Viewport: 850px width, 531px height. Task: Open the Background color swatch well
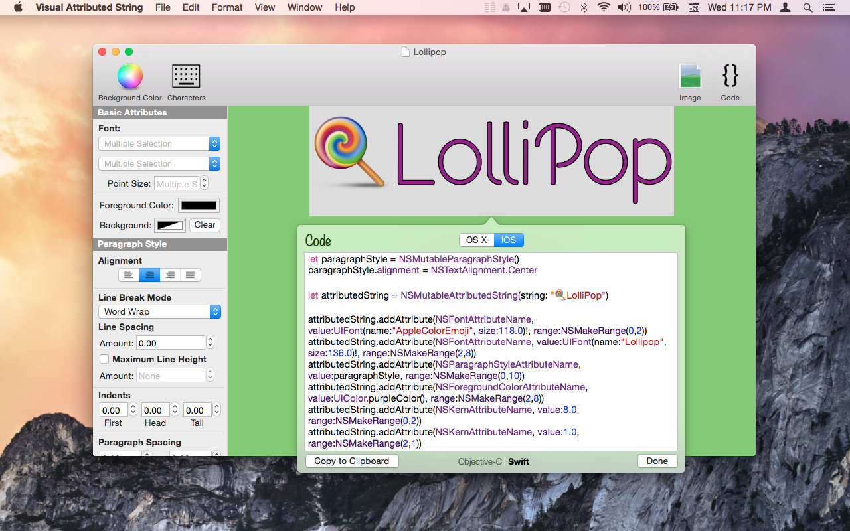click(x=170, y=226)
